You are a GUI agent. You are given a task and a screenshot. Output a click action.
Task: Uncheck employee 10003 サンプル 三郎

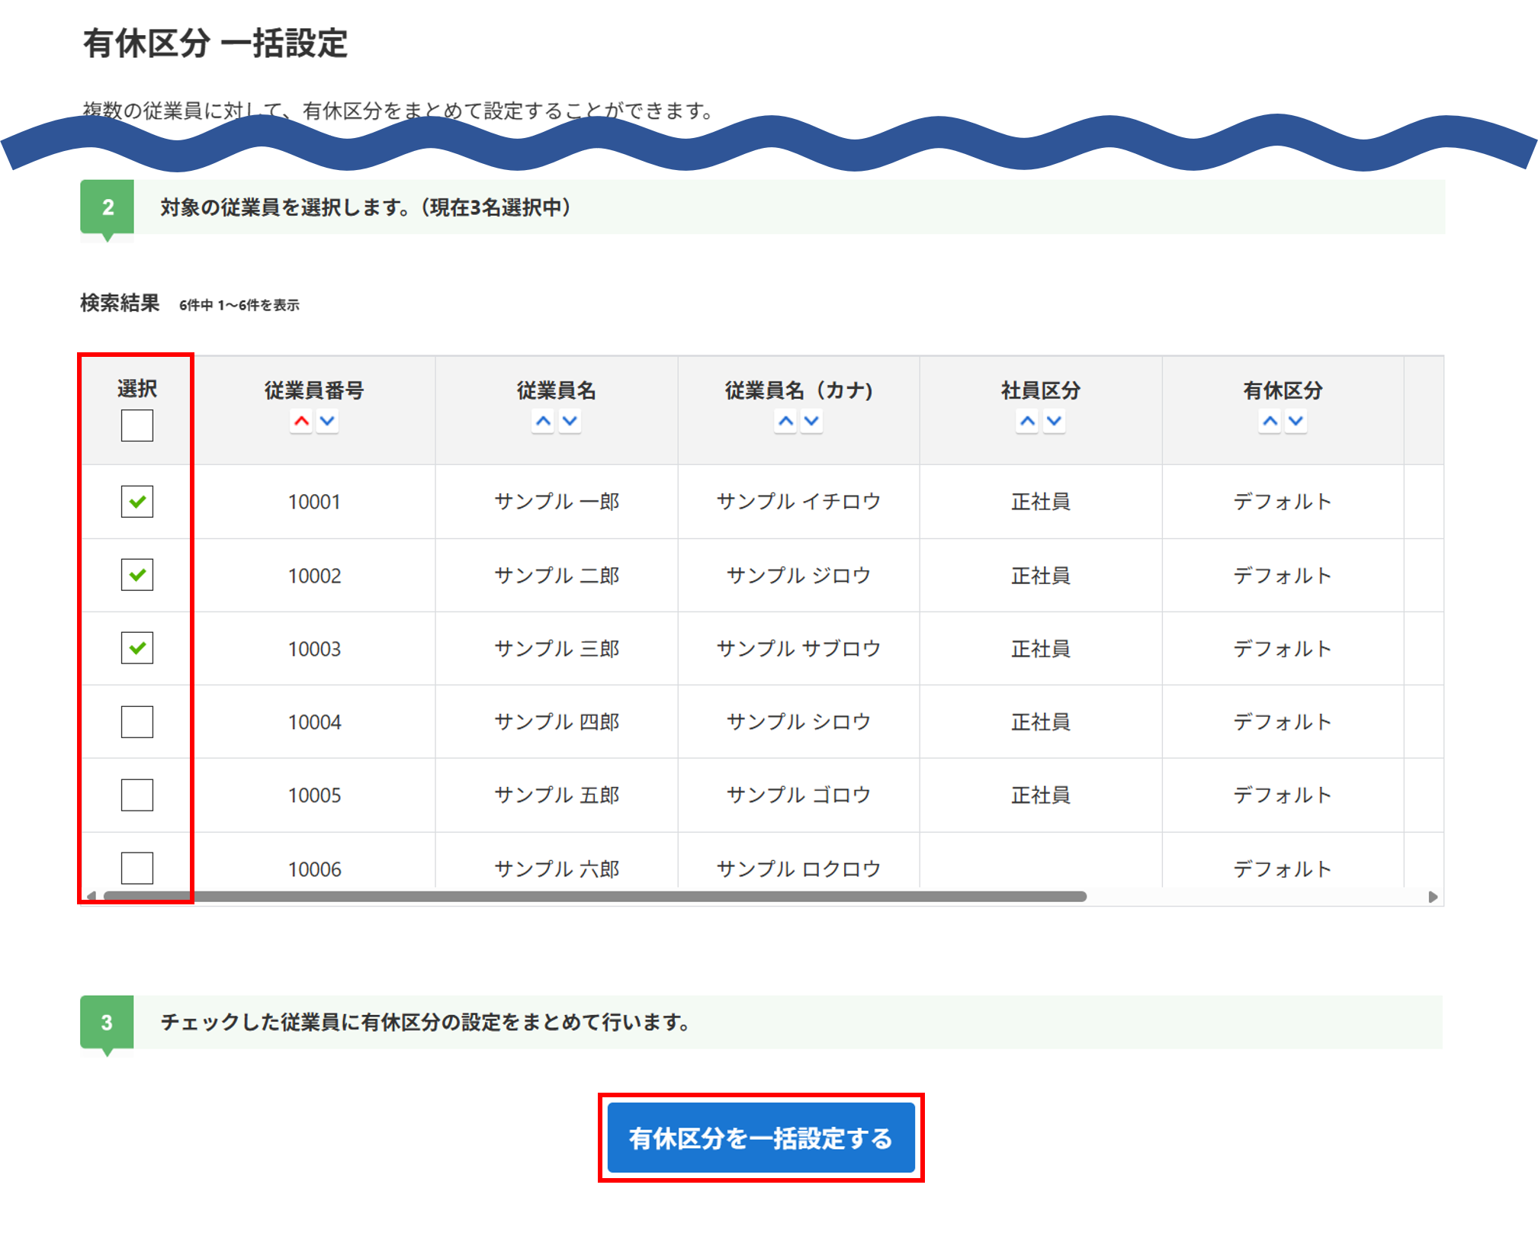[137, 648]
